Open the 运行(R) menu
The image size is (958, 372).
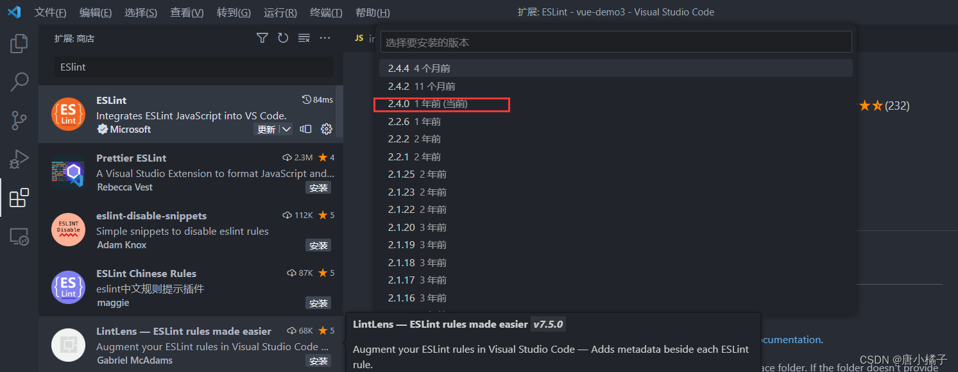tap(280, 12)
